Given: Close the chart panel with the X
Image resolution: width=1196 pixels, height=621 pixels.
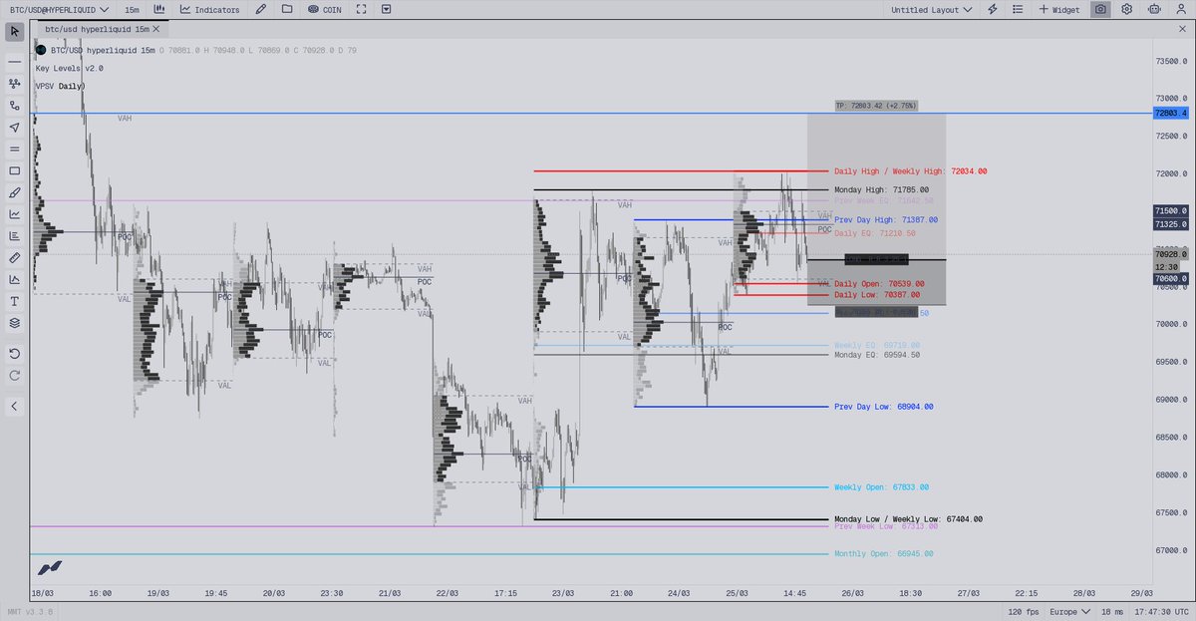Looking at the screenshot, I should (1180, 29).
